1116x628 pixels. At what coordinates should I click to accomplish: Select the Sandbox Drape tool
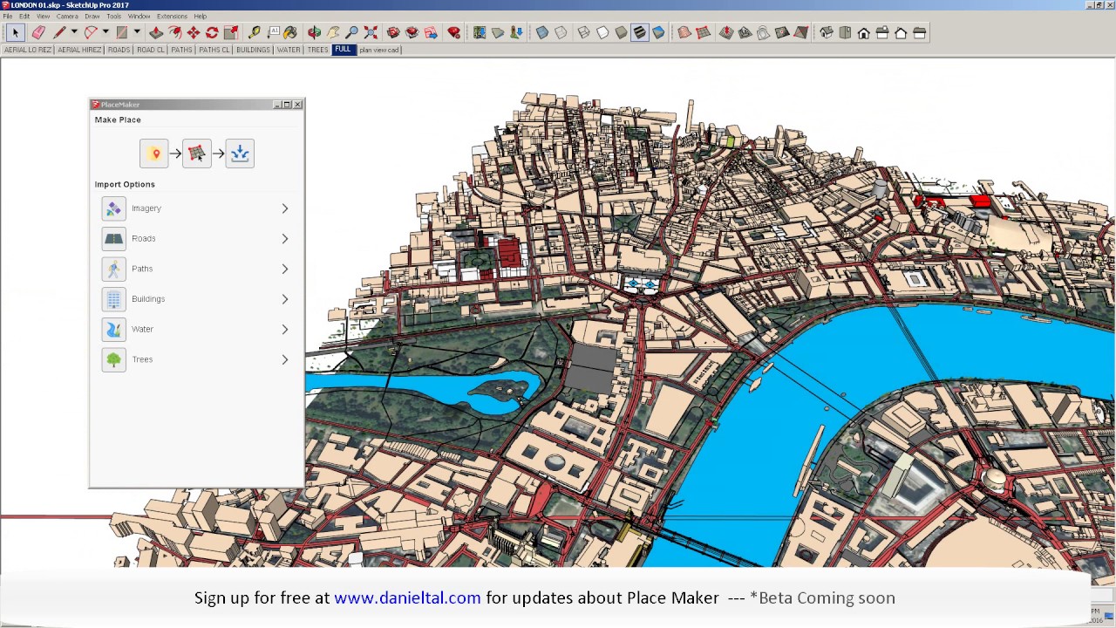tap(763, 32)
